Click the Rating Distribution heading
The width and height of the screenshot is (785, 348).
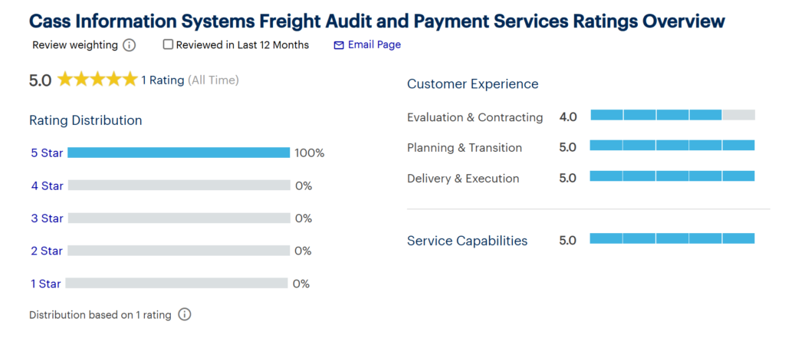click(x=85, y=120)
